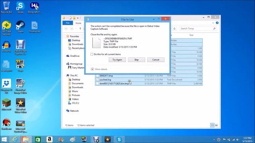Open PhotoPad Image Editor shortcut

20,86
